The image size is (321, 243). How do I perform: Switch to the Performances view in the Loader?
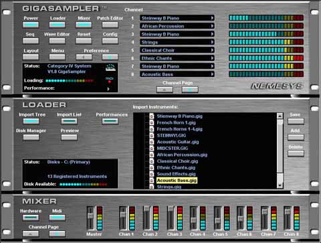[x=110, y=121]
